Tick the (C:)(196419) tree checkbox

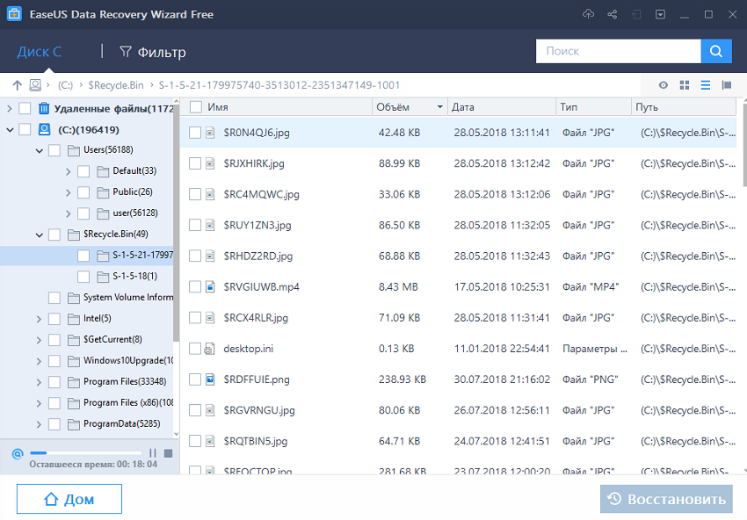coord(25,129)
